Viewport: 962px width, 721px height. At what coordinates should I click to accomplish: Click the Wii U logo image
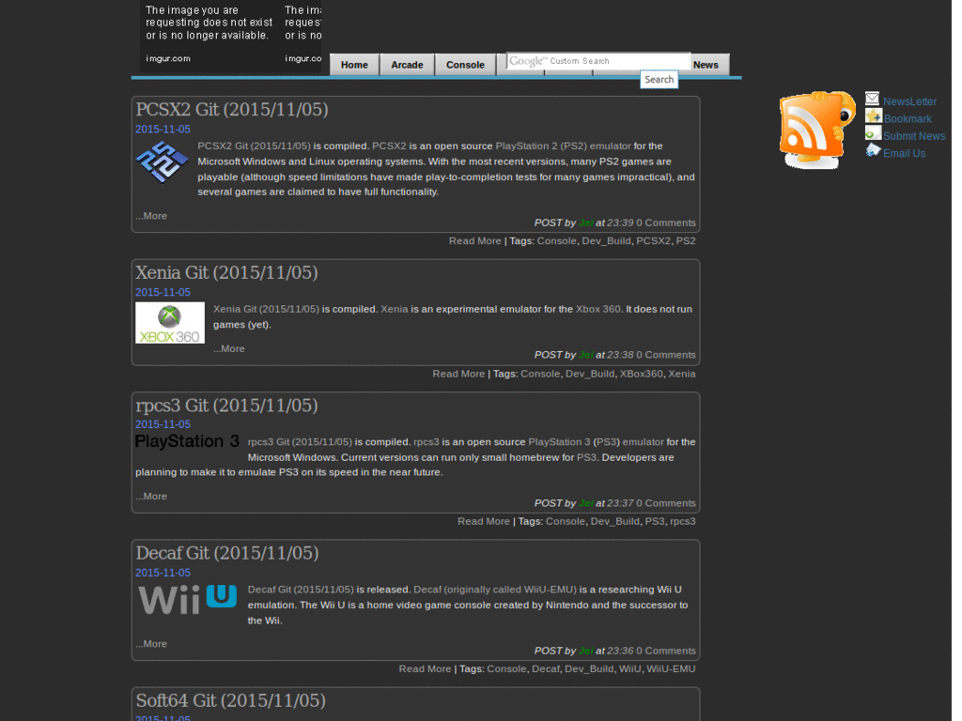coord(187,600)
